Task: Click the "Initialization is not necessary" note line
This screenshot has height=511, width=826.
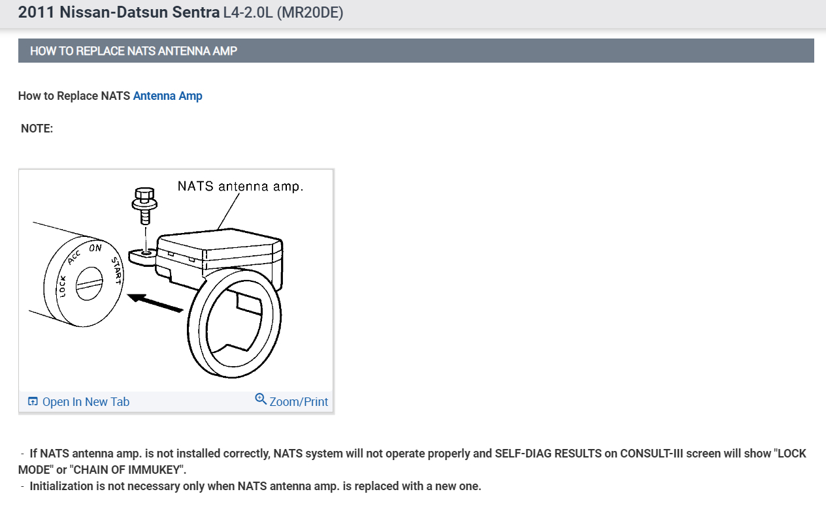Action: pos(255,486)
